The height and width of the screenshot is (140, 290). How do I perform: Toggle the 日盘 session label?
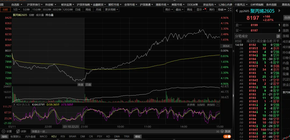tap(88, 85)
